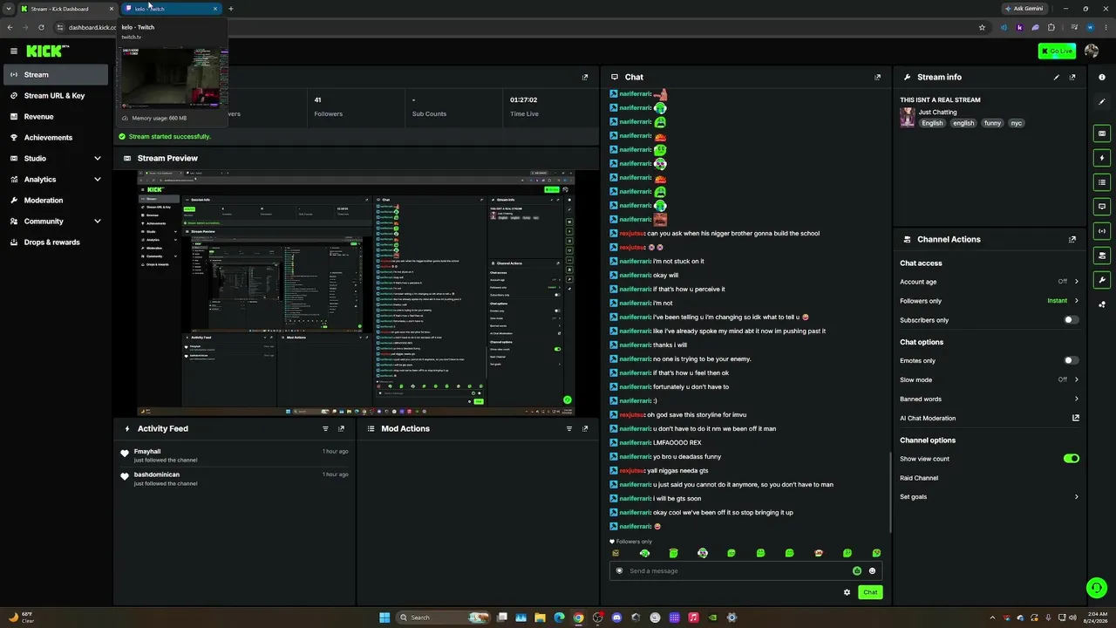Pop out the Stream info panel

[x=1072, y=77]
